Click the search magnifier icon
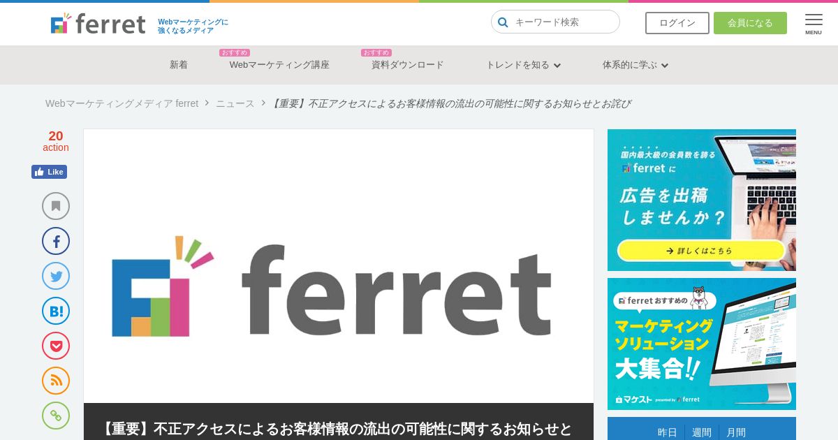Screen dimensions: 838x440 pyautogui.click(x=503, y=22)
